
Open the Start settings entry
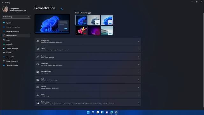[x=88, y=80]
